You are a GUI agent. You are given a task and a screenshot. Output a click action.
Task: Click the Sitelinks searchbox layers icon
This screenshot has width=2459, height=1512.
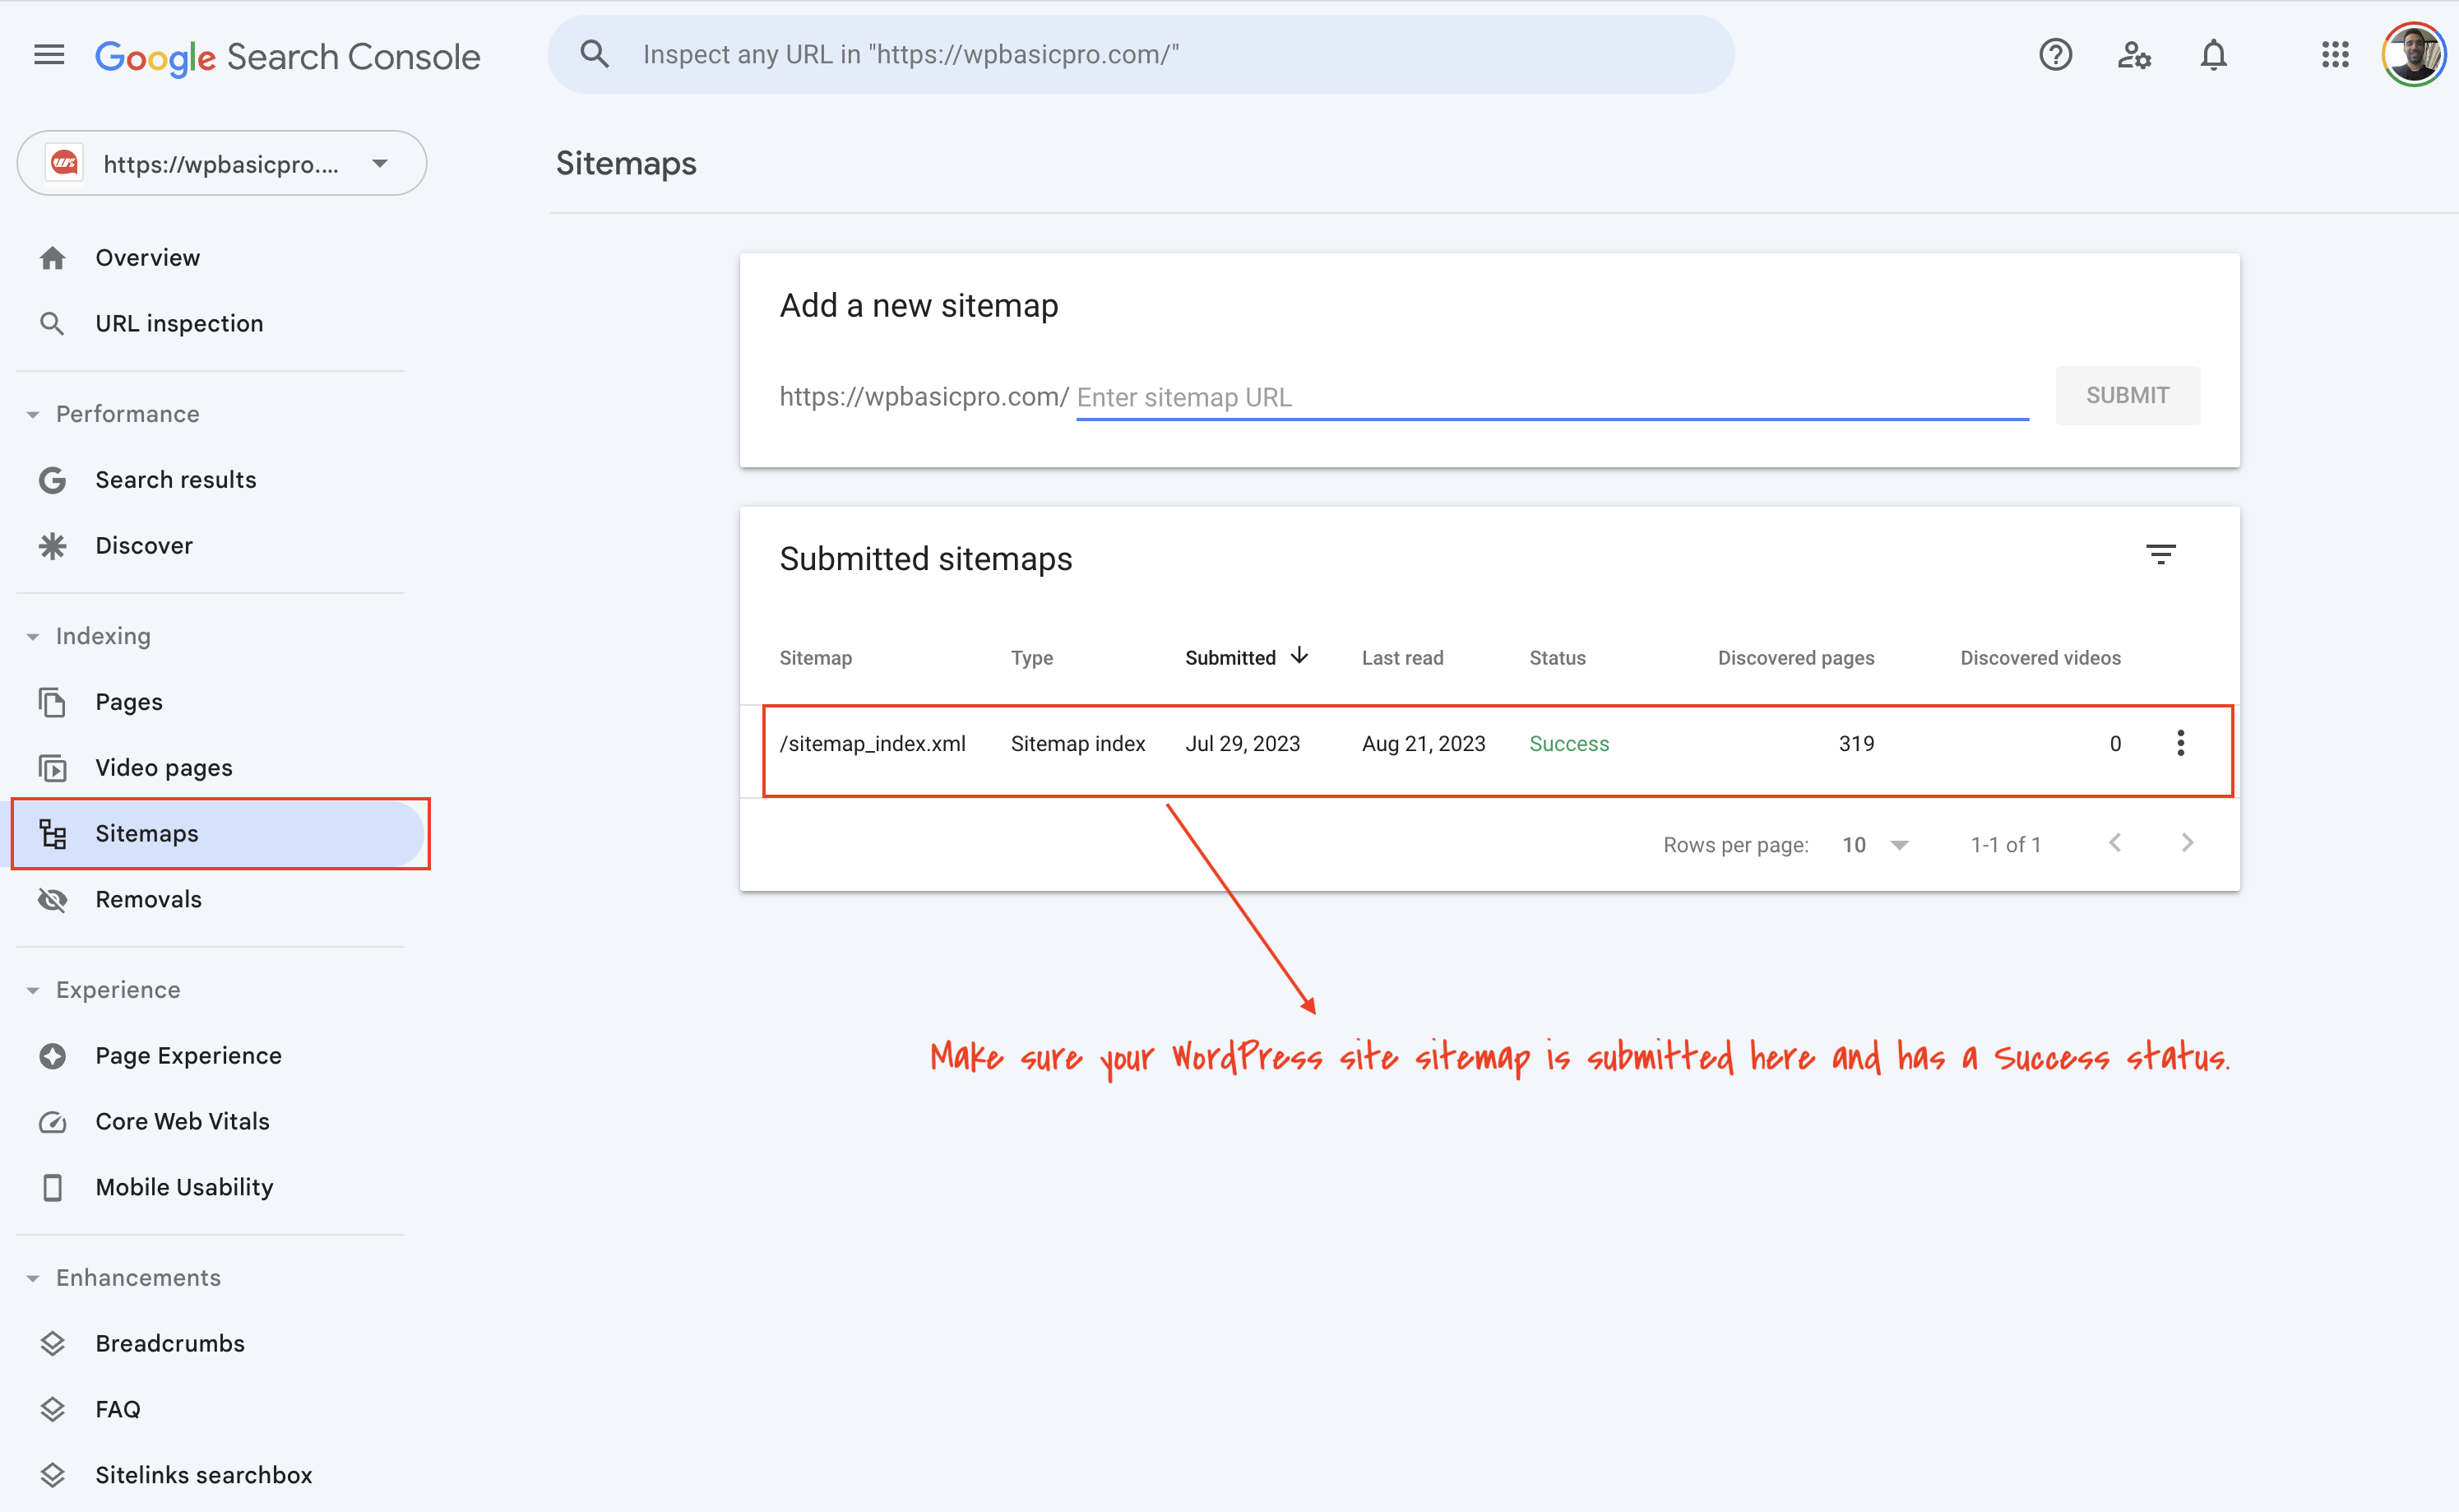pos(53,1476)
